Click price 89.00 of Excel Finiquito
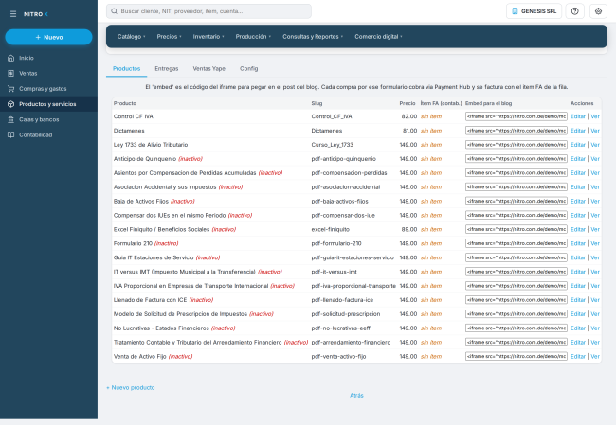The image size is (616, 425). [x=409, y=230]
